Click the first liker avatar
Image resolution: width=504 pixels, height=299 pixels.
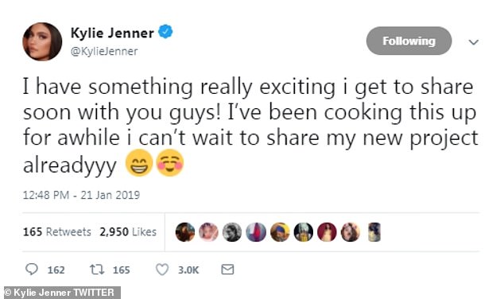(x=185, y=232)
